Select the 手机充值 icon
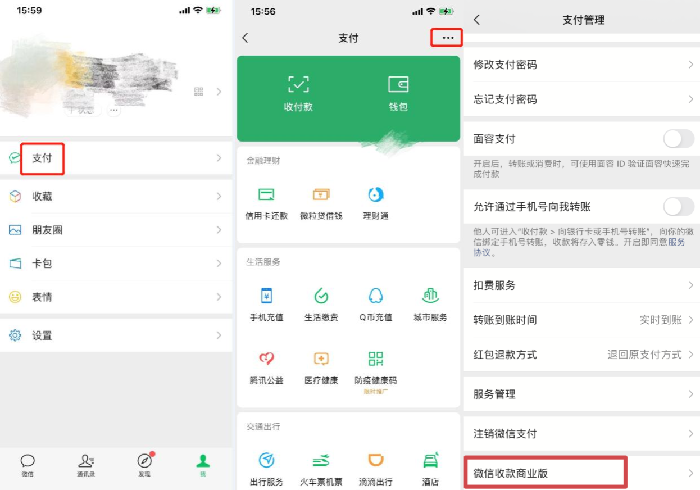 pos(266,296)
